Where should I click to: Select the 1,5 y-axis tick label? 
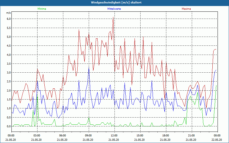pyautogui.click(x=8, y=99)
